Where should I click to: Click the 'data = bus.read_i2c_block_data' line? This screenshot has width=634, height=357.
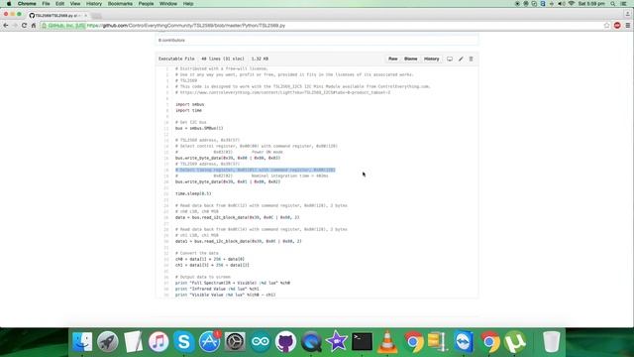click(x=238, y=218)
